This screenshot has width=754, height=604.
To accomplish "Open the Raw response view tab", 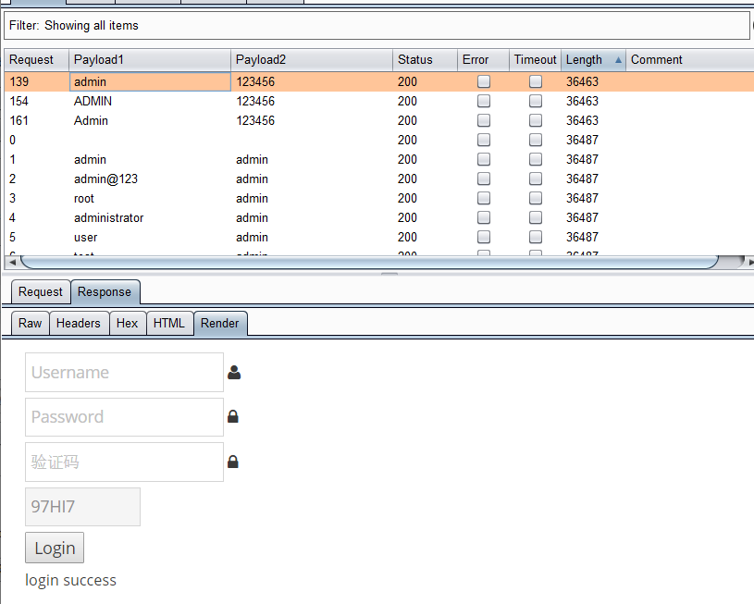I will pyautogui.click(x=30, y=323).
